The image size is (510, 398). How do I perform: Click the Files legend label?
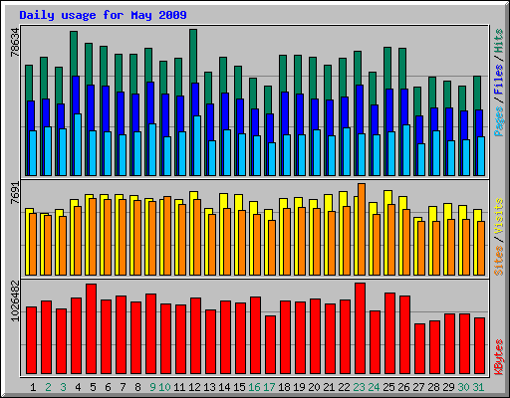pos(499,79)
